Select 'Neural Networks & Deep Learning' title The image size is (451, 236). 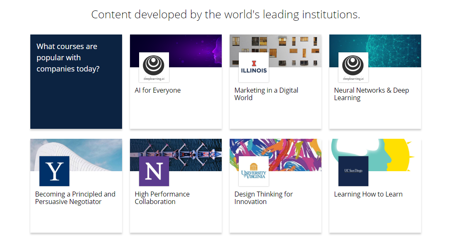[x=371, y=94]
